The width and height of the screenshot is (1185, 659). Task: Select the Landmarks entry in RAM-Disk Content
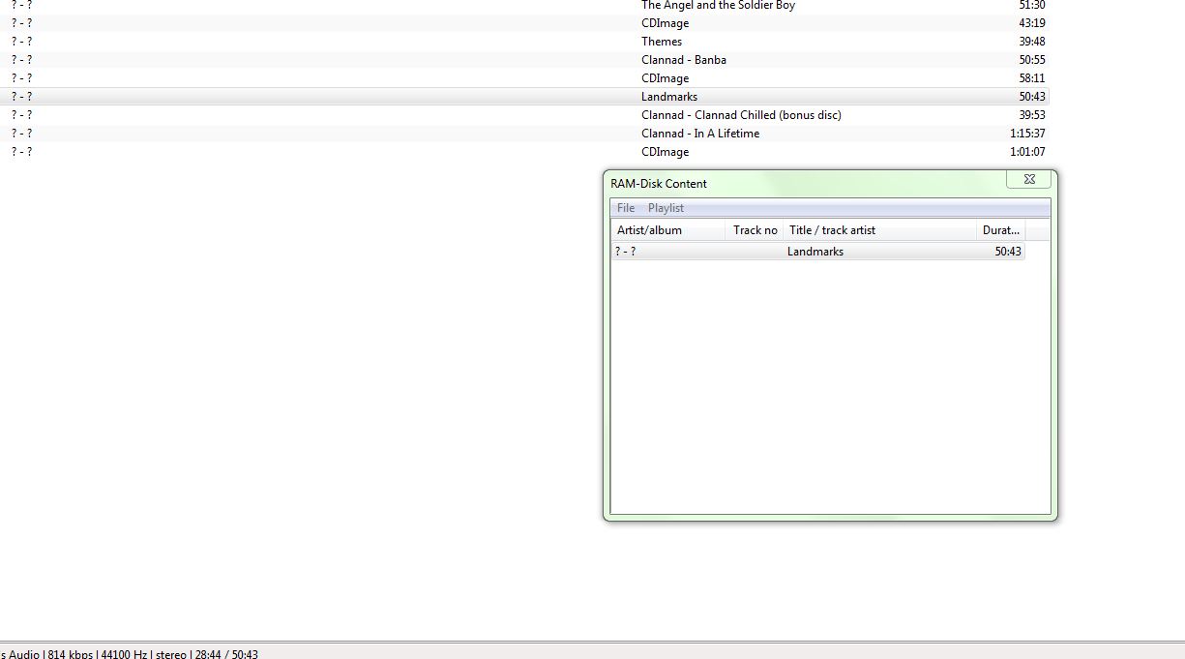[815, 252]
